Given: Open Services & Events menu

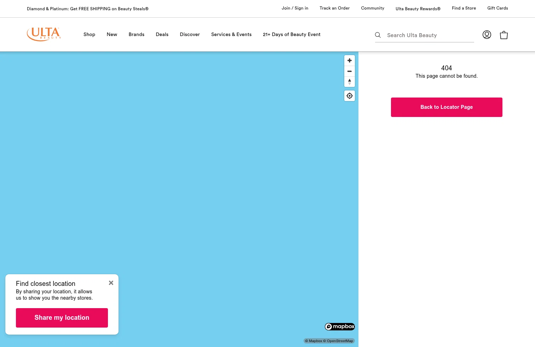Looking at the screenshot, I should click(231, 34).
